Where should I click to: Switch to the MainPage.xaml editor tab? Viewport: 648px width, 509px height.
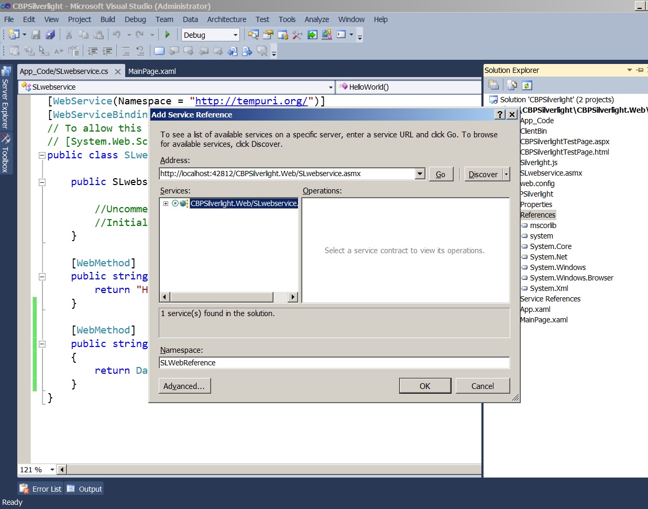152,71
